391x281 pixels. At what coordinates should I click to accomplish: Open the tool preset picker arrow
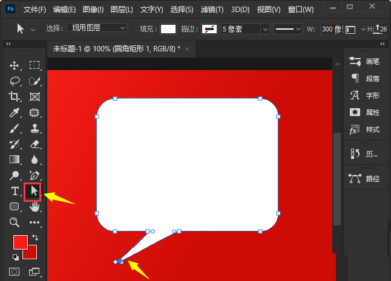(x=33, y=30)
